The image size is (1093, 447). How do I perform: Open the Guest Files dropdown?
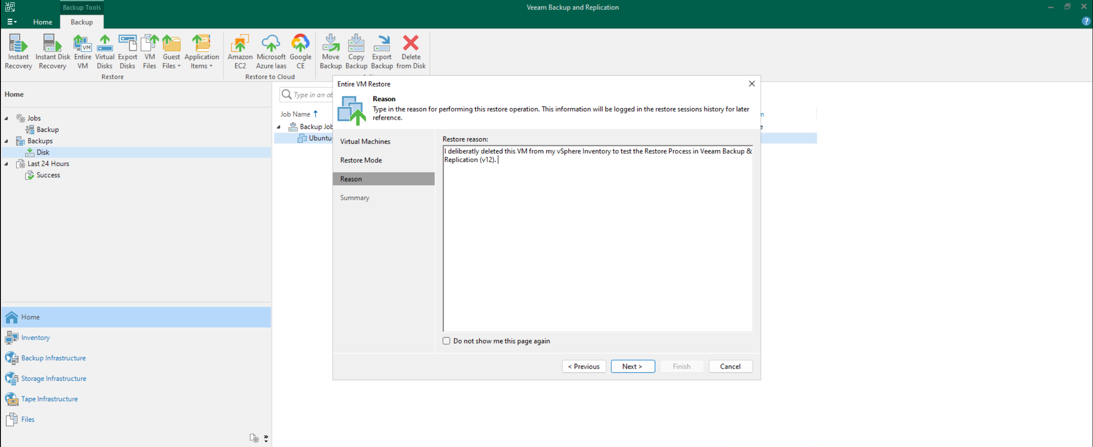(171, 52)
